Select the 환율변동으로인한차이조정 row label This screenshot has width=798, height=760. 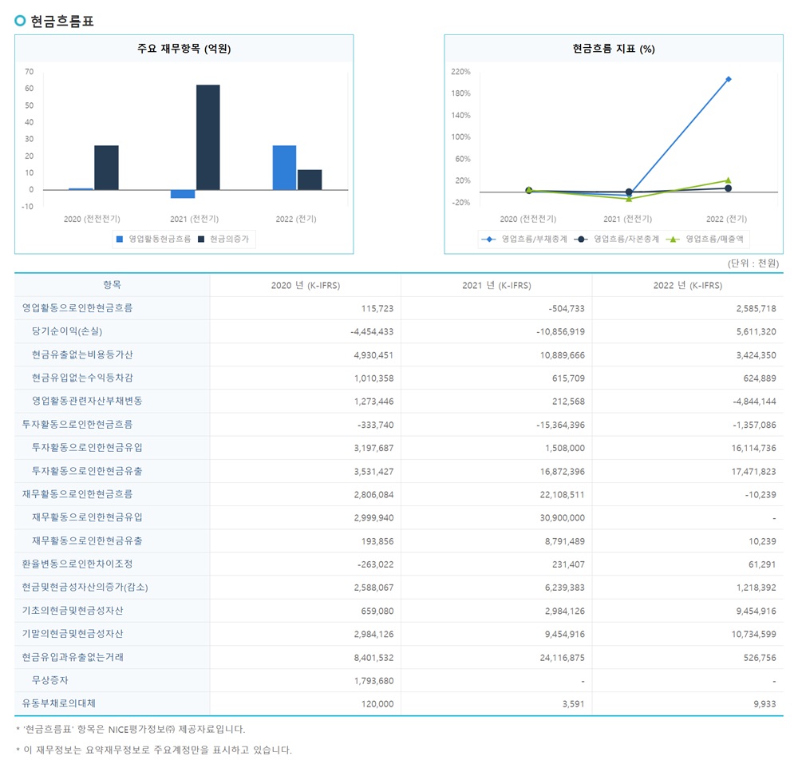[77, 564]
